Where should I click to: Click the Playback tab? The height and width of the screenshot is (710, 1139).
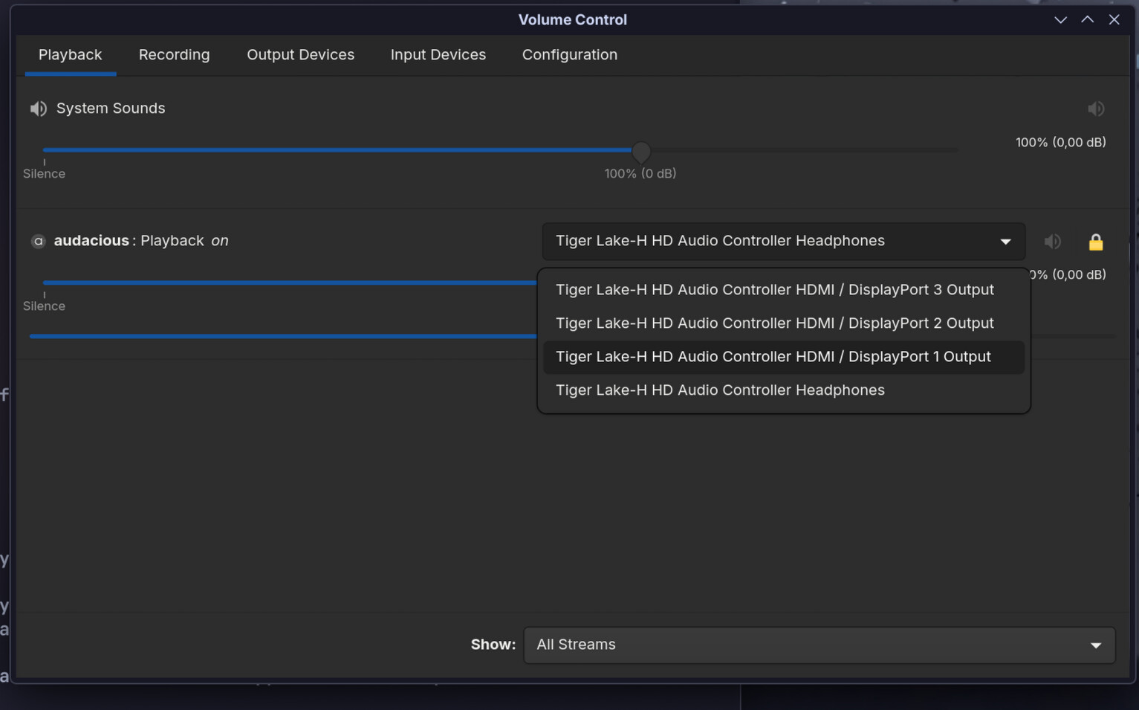coord(70,55)
